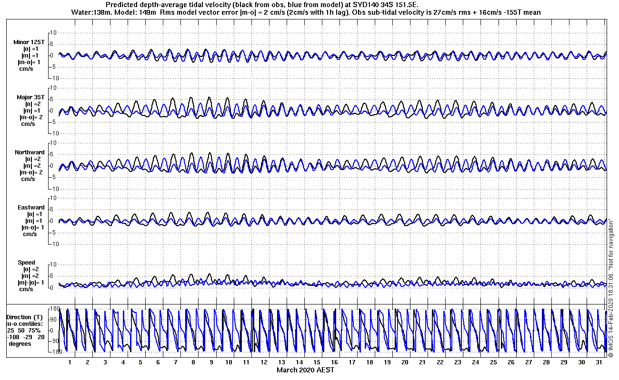Click the '|m-o|= 1' line under Eastward
The image size is (619, 380).
[31, 228]
